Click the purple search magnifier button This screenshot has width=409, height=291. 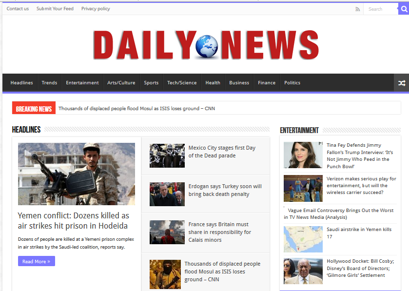point(404,9)
